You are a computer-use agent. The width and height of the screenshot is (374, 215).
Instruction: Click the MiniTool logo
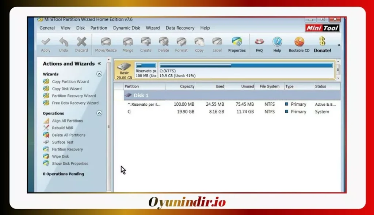pos(322,28)
